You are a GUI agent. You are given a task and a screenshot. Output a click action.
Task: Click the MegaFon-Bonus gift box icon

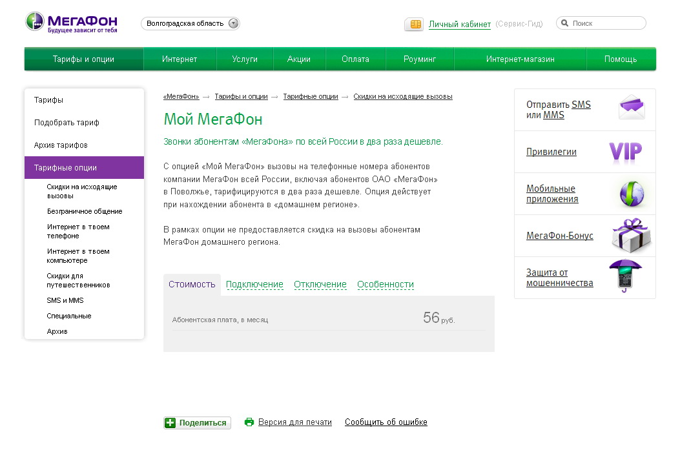[x=631, y=235]
